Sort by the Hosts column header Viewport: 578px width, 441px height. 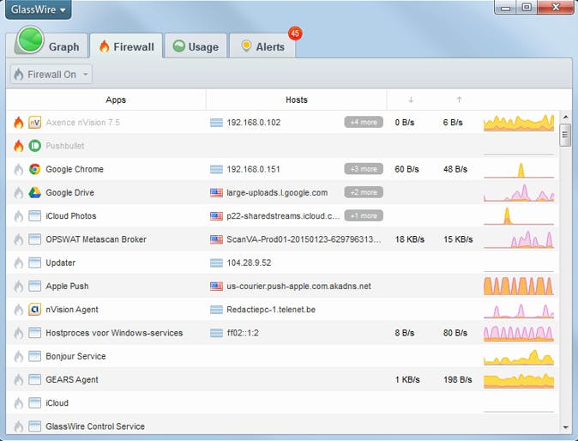(x=297, y=100)
